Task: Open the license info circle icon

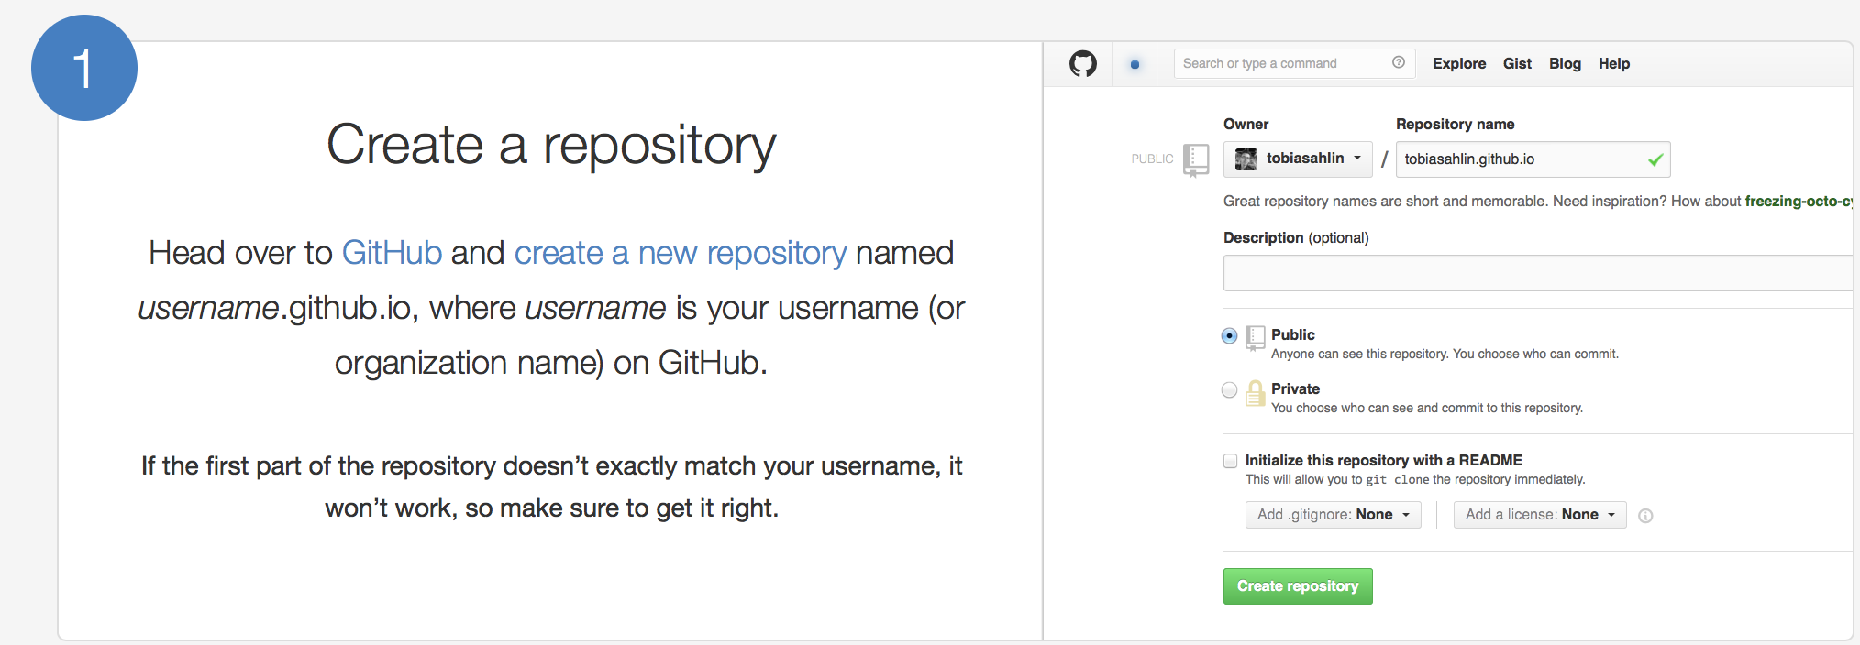Action: click(1645, 516)
